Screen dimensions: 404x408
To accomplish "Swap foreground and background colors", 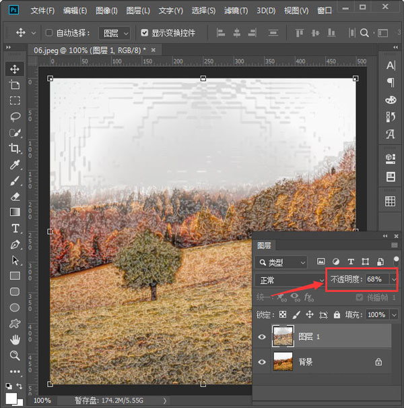I will coord(20,386).
